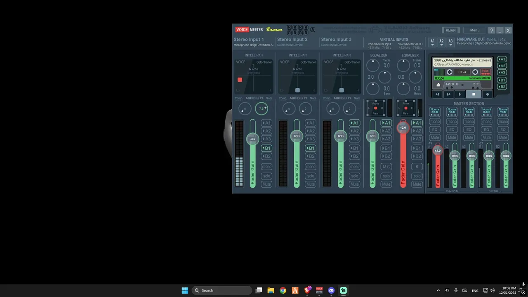Click the AUX equalizer middle knob

click(415, 77)
